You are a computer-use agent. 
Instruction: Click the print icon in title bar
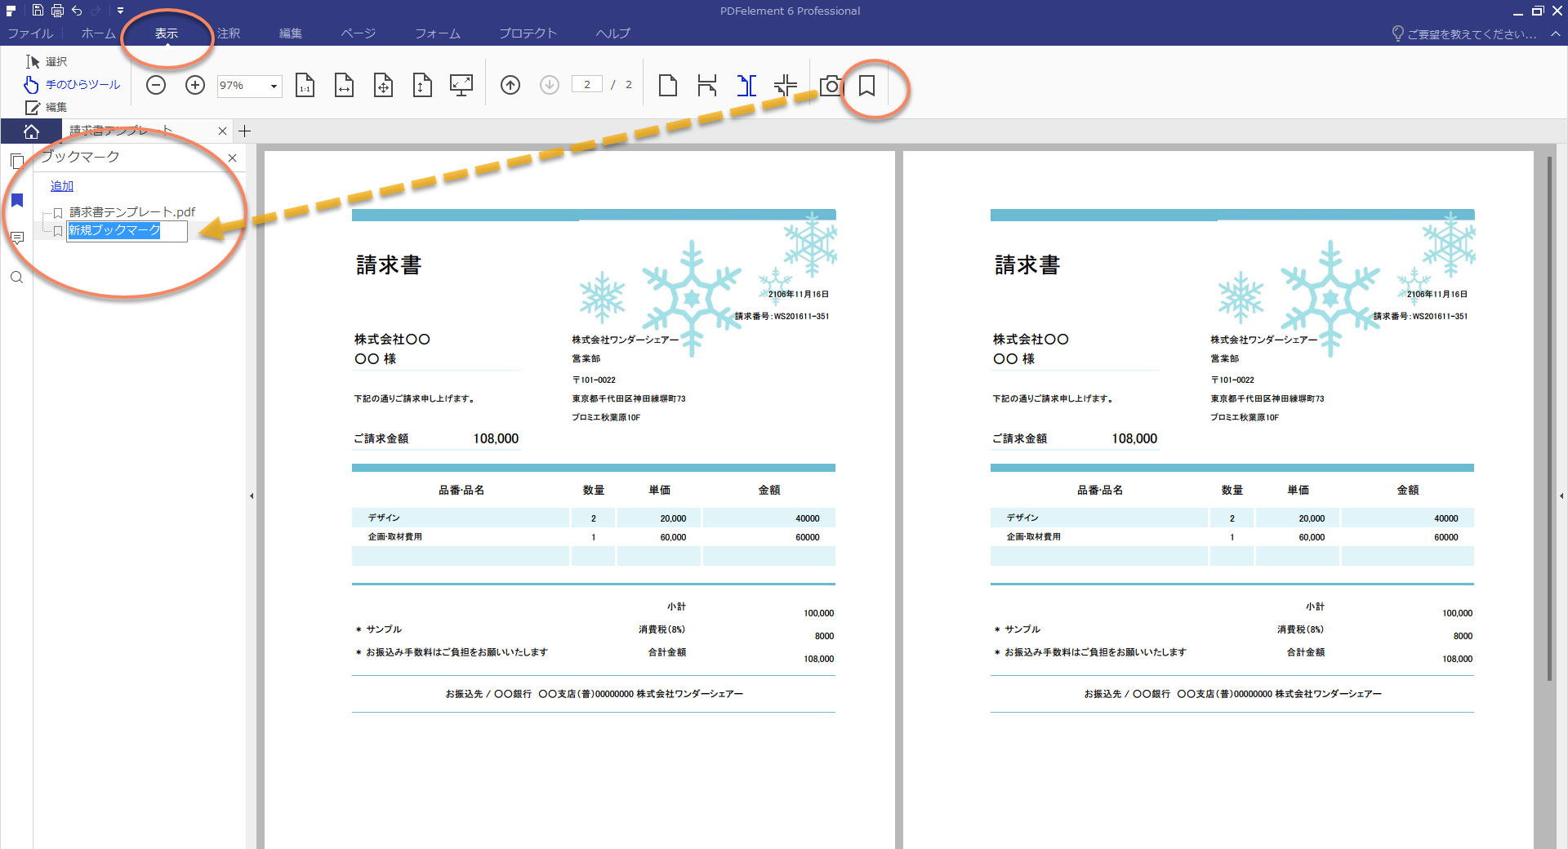click(x=57, y=11)
